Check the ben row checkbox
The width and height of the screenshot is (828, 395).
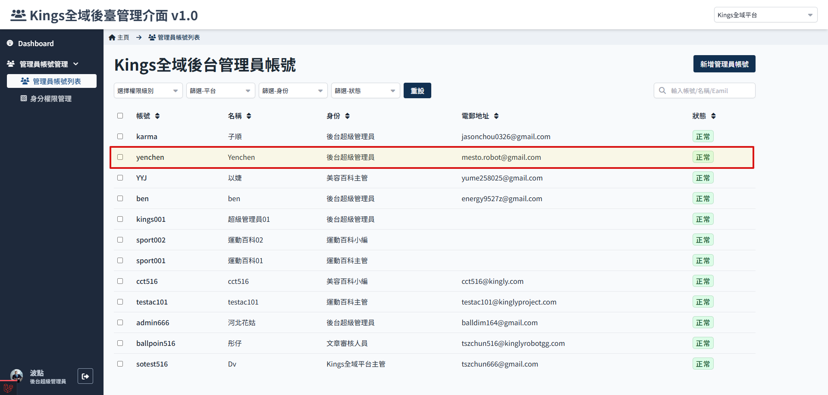[120, 198]
